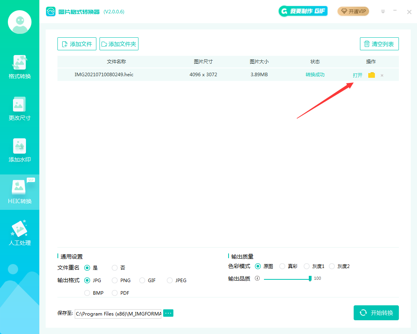Remove IMG20210710080249.heic with the x icon
This screenshot has width=417, height=334.
[382, 75]
